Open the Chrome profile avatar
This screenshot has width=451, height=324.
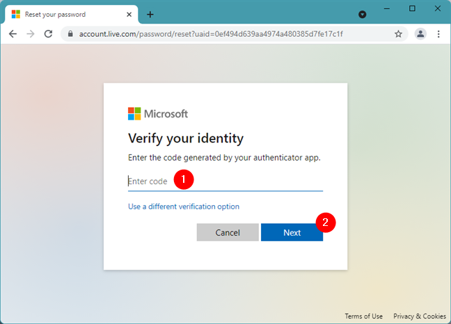420,34
